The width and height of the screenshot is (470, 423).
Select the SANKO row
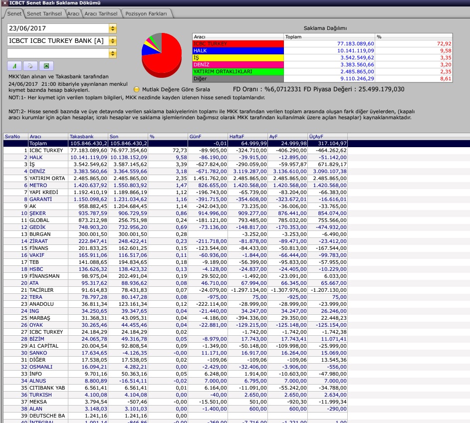click(x=175, y=353)
